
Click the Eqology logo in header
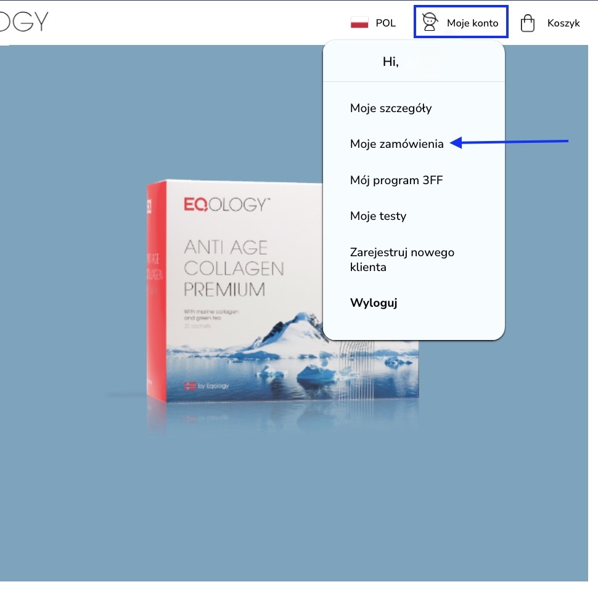24,22
